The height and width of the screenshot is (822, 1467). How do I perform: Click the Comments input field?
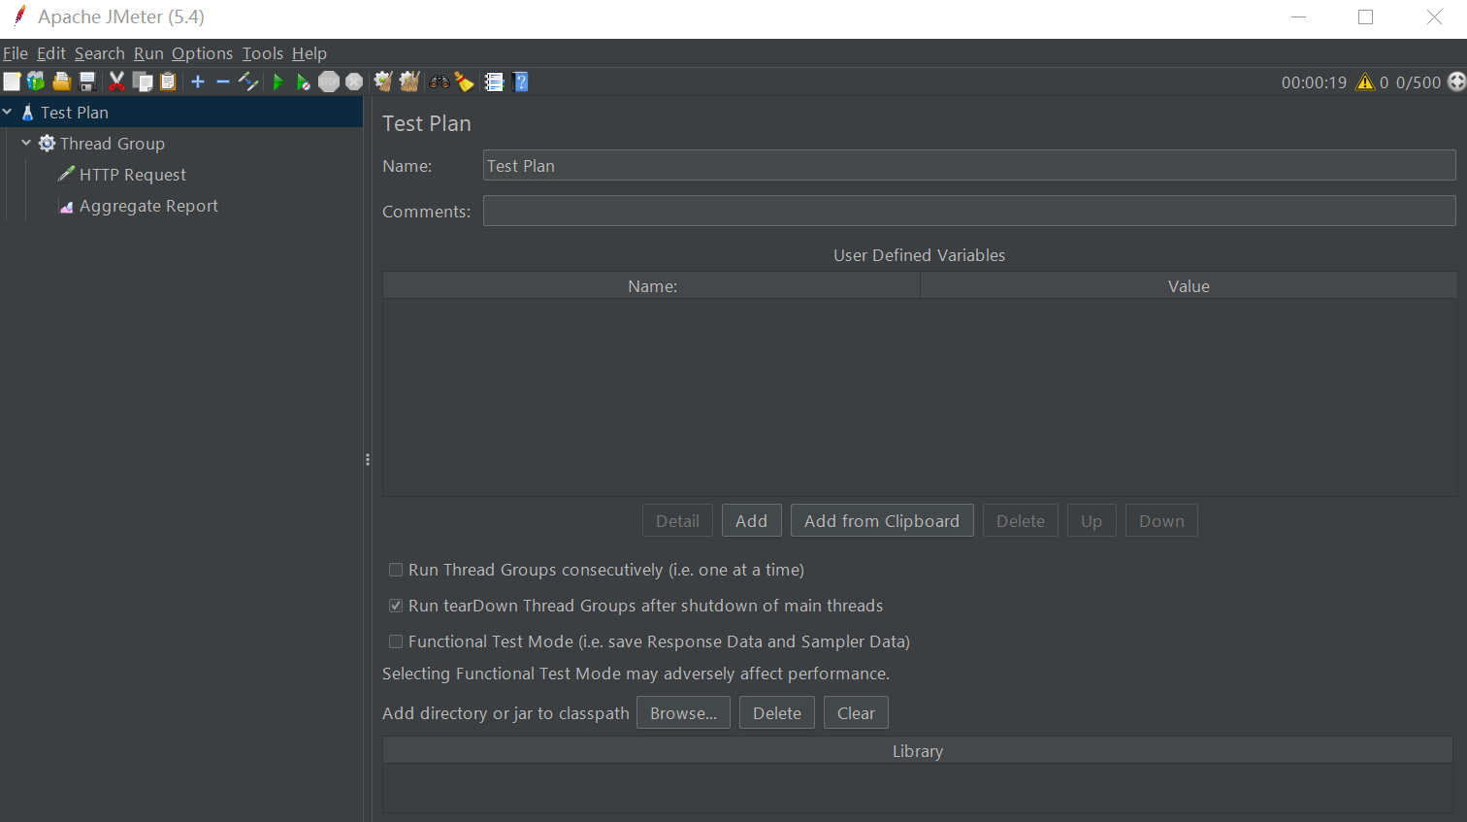969,211
